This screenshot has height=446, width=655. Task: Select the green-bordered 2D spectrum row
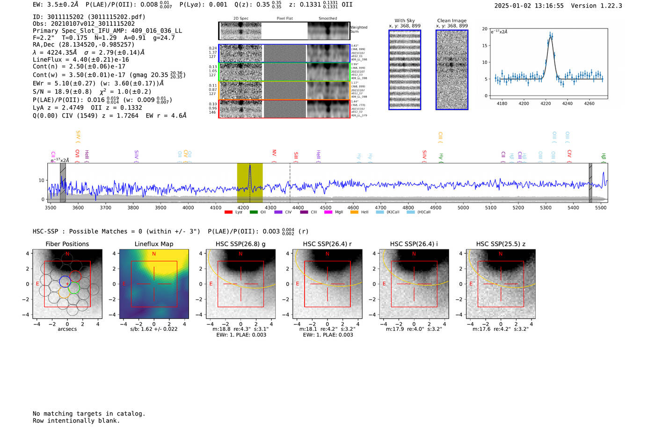[284, 72]
